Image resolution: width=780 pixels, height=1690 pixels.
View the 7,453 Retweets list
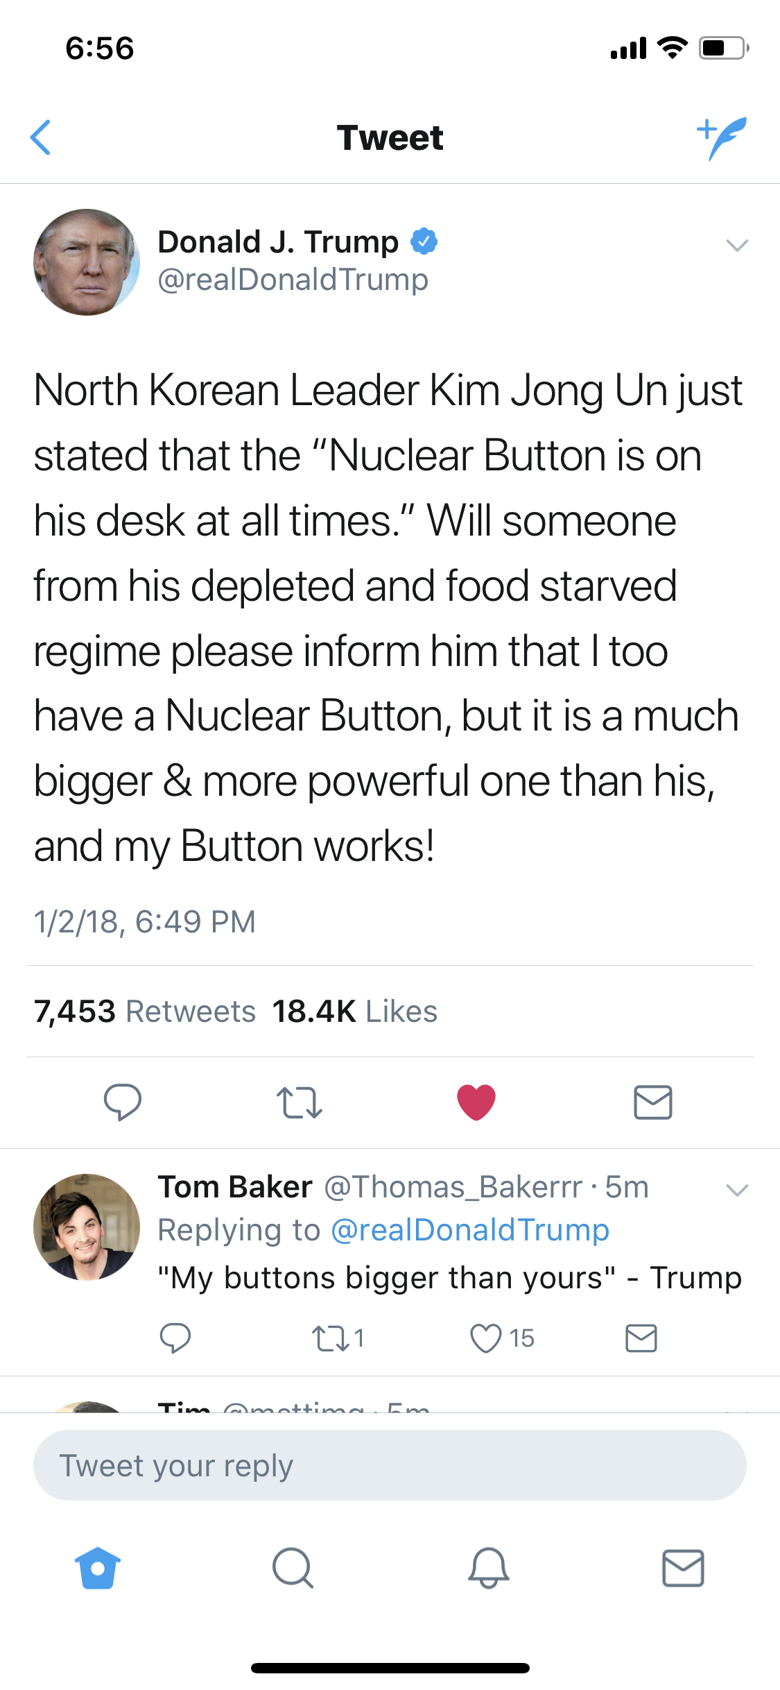point(145,1012)
